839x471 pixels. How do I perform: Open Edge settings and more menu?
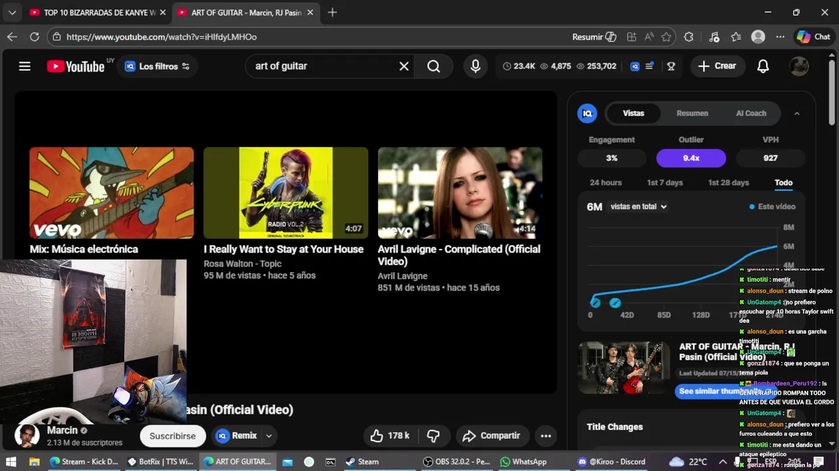(x=780, y=37)
